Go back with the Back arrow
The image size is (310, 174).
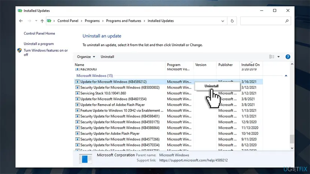pyautogui.click(x=21, y=21)
